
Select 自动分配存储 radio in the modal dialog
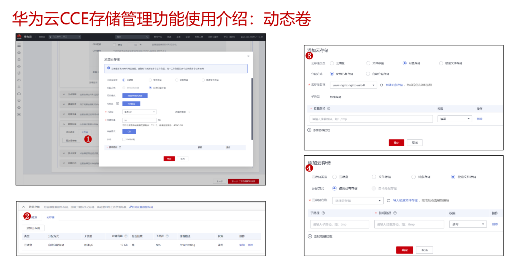pos(150,88)
